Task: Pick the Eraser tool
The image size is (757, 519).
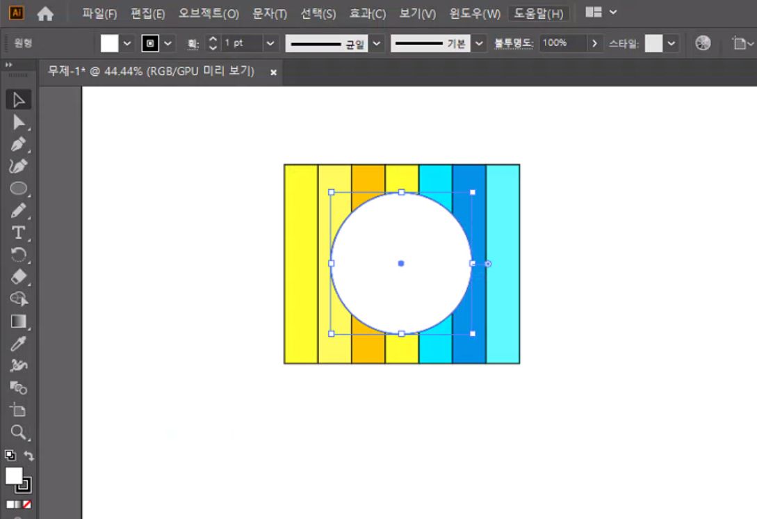Action: click(x=19, y=277)
